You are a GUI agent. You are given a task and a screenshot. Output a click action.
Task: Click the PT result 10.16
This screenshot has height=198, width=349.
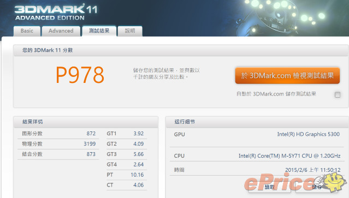coord(137,175)
